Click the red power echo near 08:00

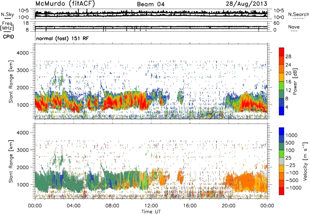(110, 102)
